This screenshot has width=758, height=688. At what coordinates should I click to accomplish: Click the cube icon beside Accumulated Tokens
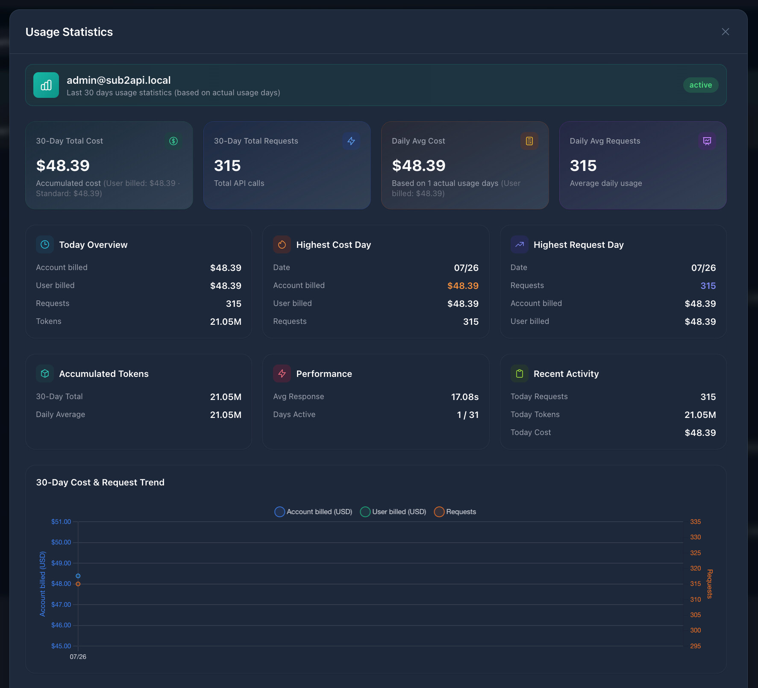(45, 373)
